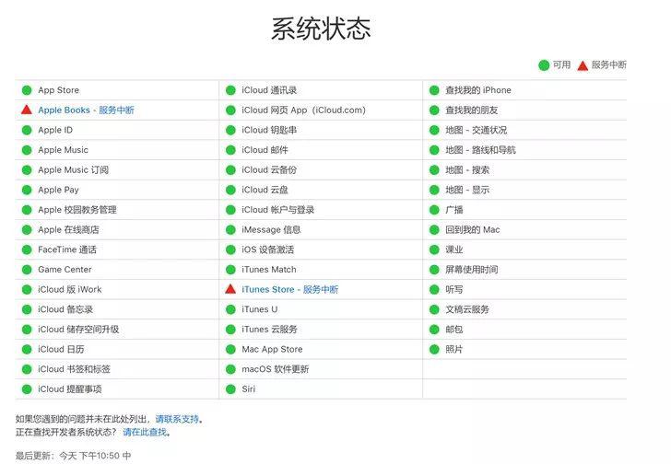Click the iCloud 云备份 text

click(269, 170)
